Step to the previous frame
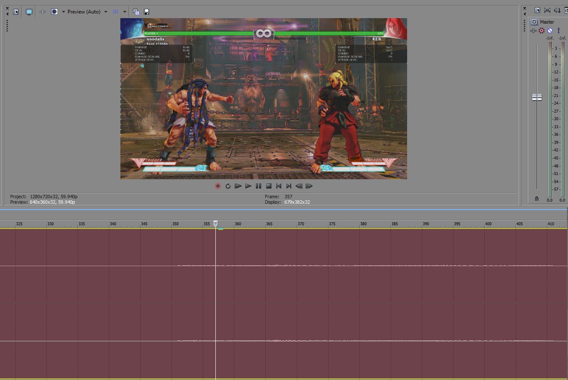 pyautogui.click(x=299, y=186)
